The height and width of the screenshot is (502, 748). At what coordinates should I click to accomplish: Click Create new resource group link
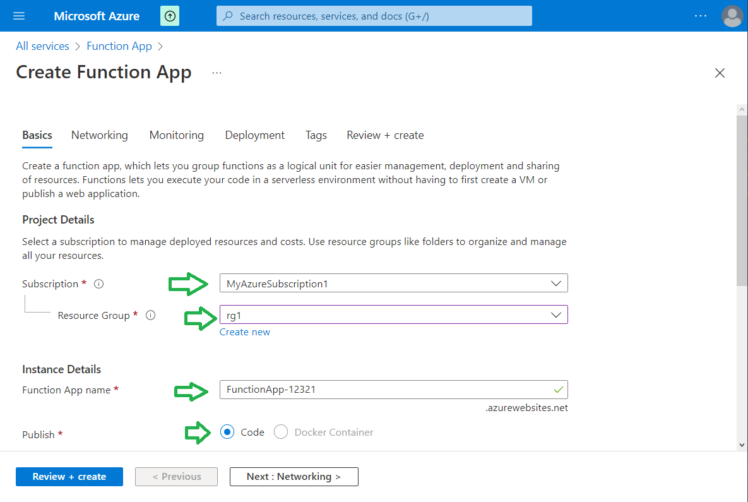tap(245, 332)
